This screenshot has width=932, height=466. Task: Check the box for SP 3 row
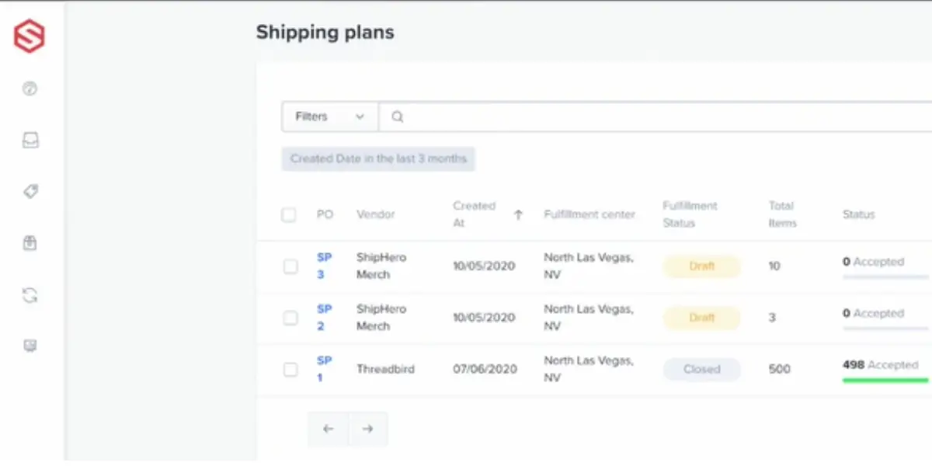[x=290, y=266]
